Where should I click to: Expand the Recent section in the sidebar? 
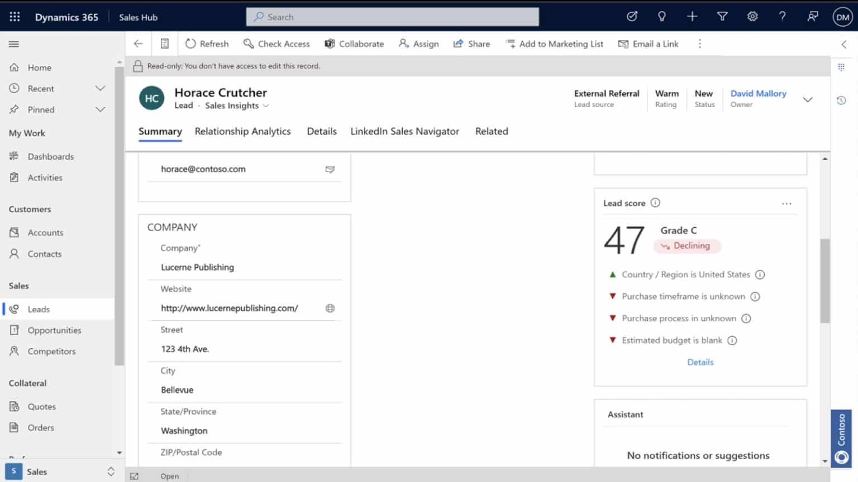tap(101, 88)
